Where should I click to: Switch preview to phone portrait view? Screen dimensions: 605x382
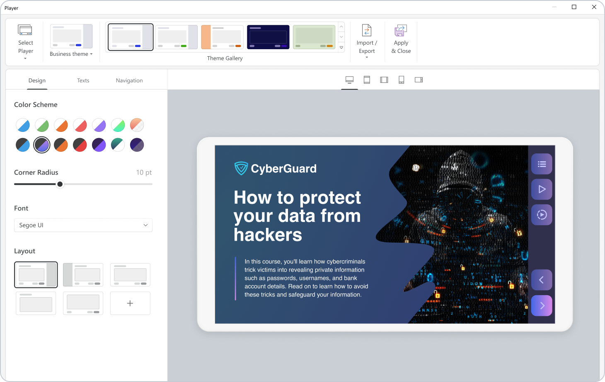(401, 80)
